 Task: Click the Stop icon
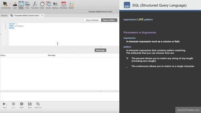tap(14, 105)
